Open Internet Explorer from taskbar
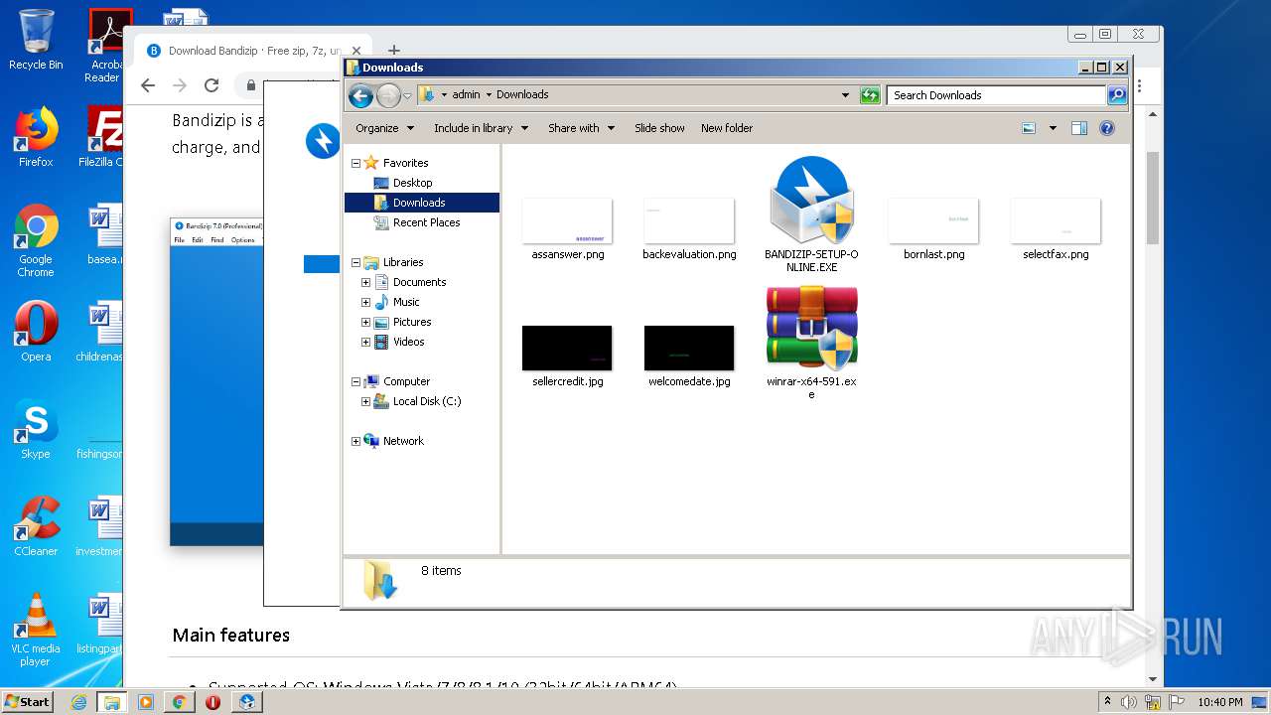This screenshot has height=715, width=1271. [78, 702]
